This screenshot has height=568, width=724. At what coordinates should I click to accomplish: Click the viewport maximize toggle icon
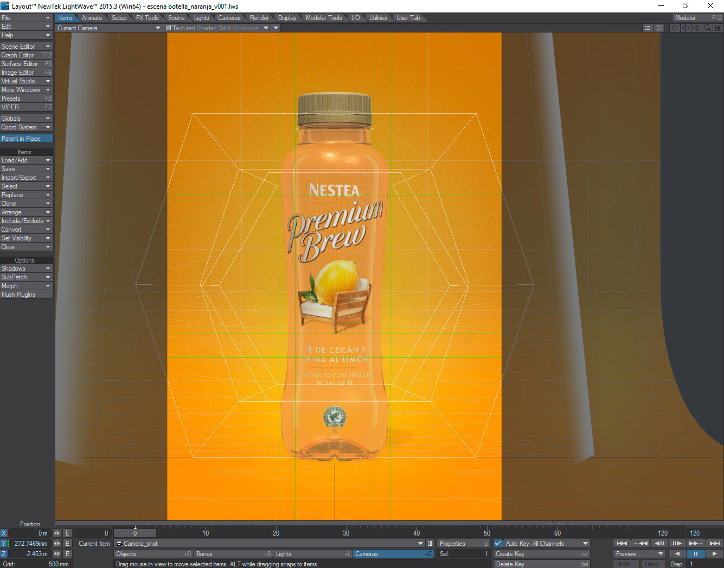718,28
